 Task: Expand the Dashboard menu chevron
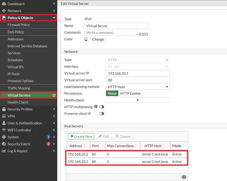coord(54,4)
